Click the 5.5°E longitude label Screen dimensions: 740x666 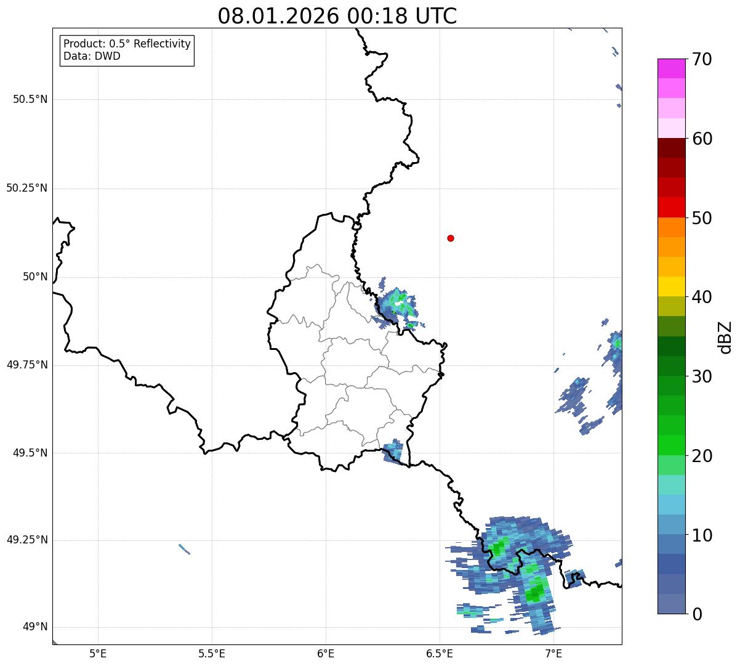click(x=212, y=654)
